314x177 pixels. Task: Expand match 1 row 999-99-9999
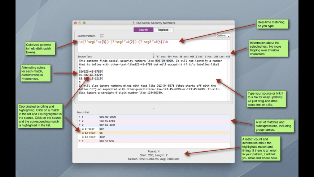click(79, 117)
